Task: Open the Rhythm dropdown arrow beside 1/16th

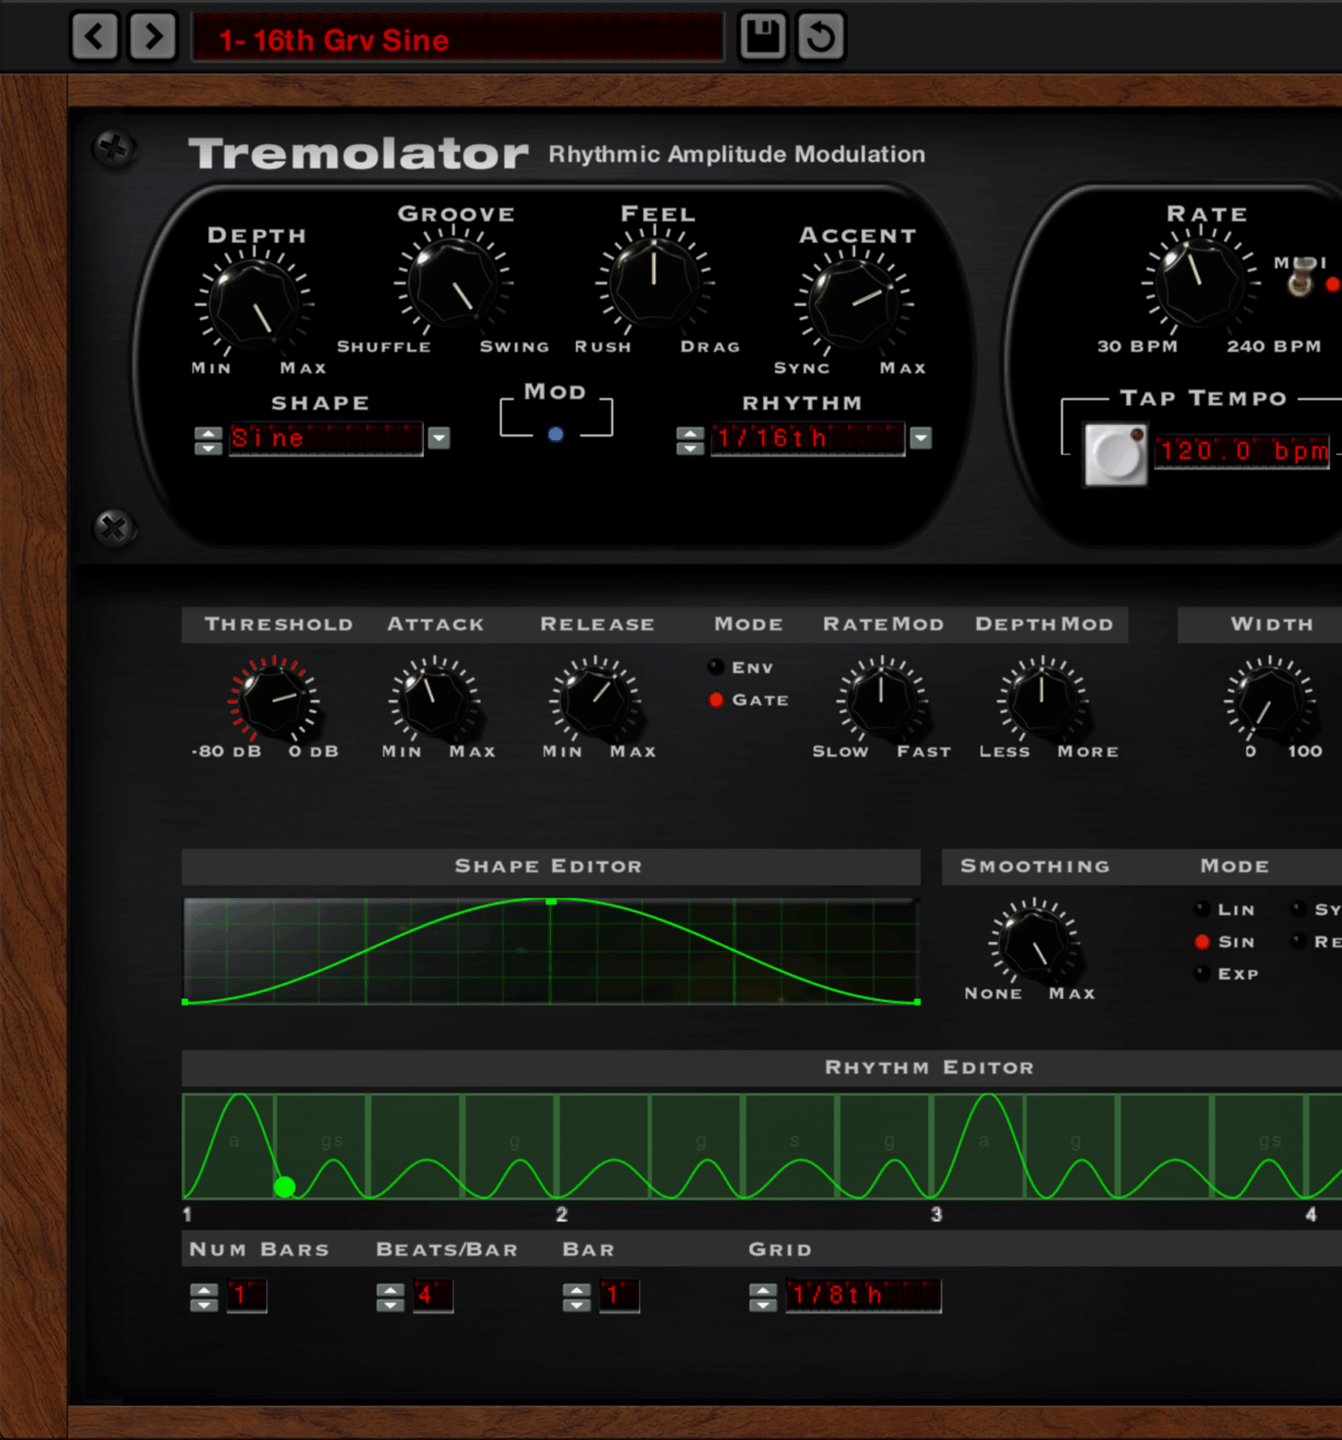Action: coord(920,438)
